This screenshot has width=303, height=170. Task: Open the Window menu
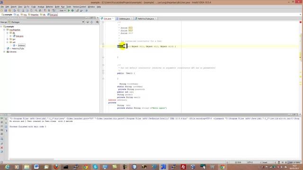91,7
